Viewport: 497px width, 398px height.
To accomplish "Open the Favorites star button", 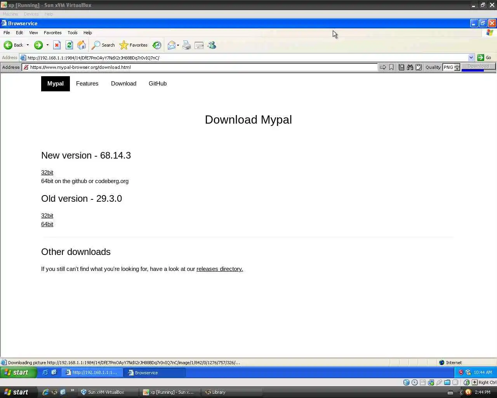I will point(134,45).
